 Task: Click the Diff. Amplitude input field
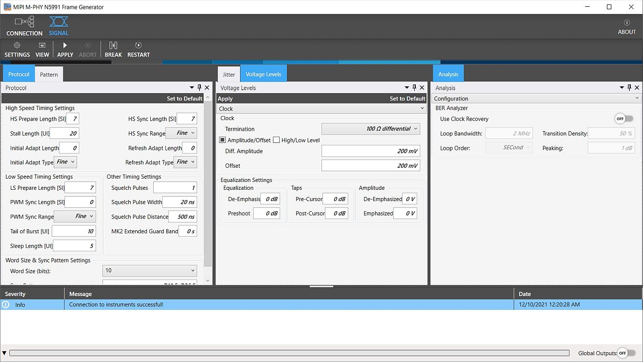pos(371,151)
